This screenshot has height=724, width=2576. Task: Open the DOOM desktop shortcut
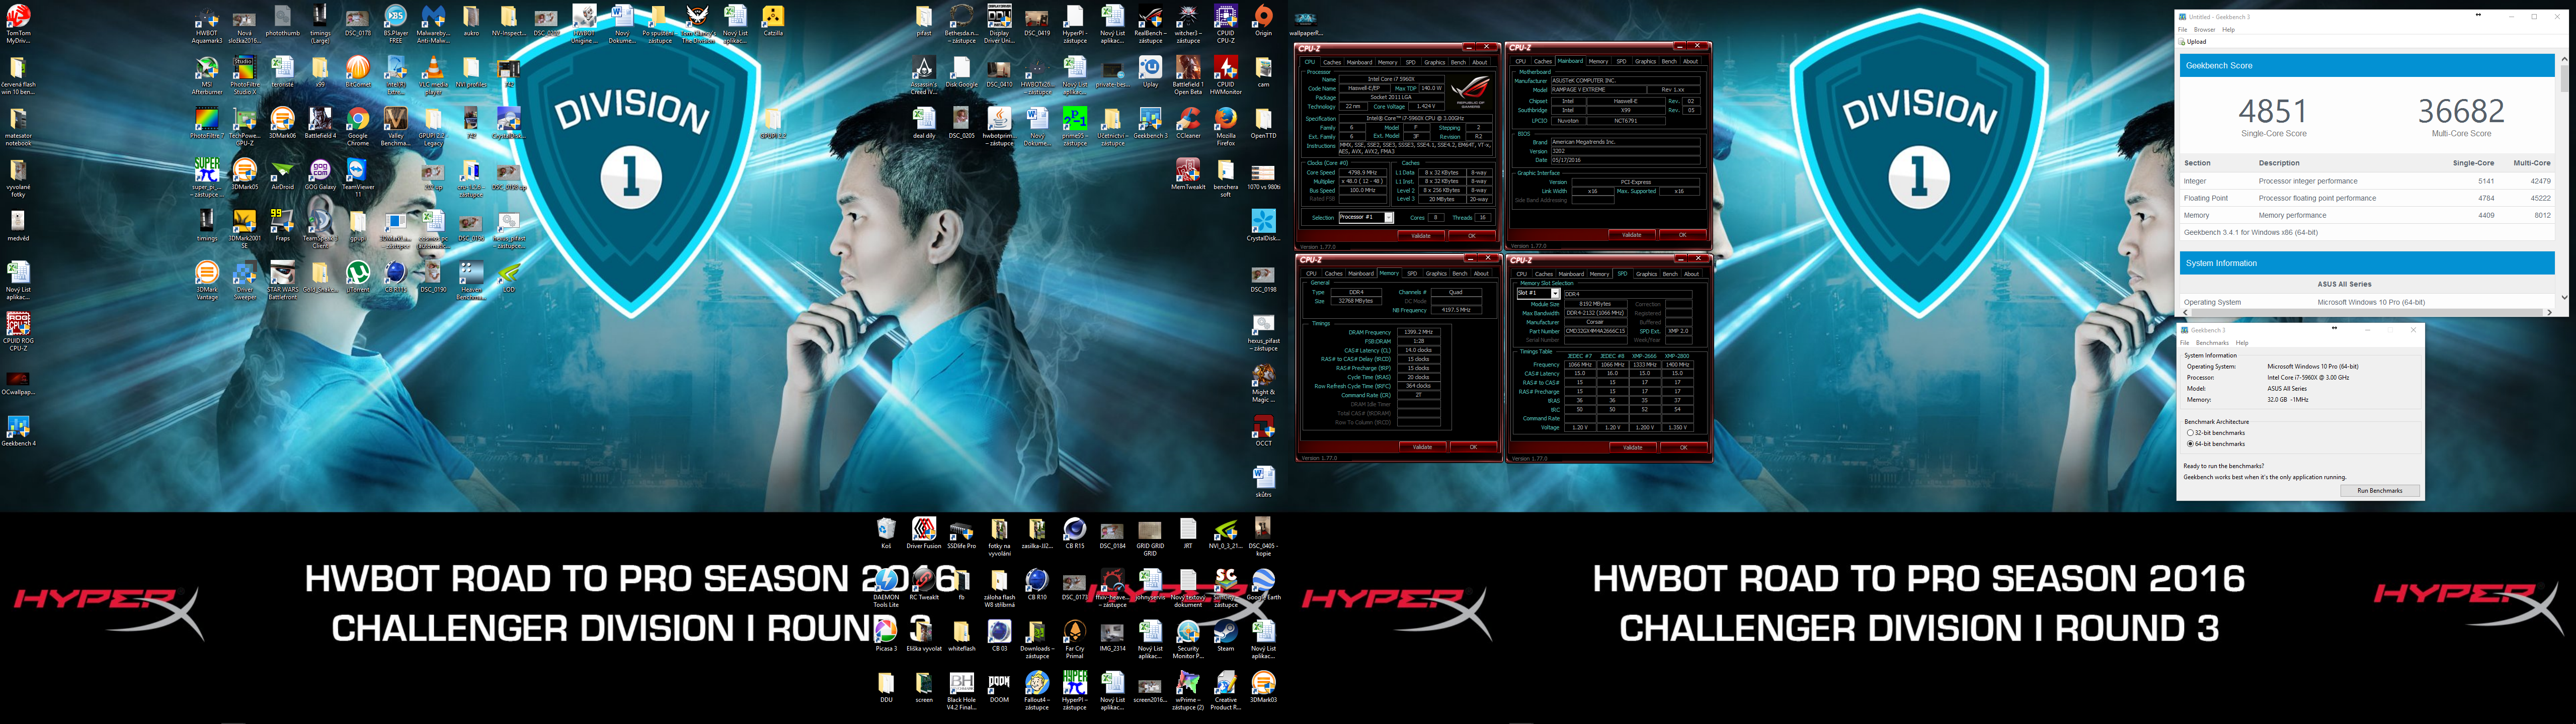click(999, 687)
